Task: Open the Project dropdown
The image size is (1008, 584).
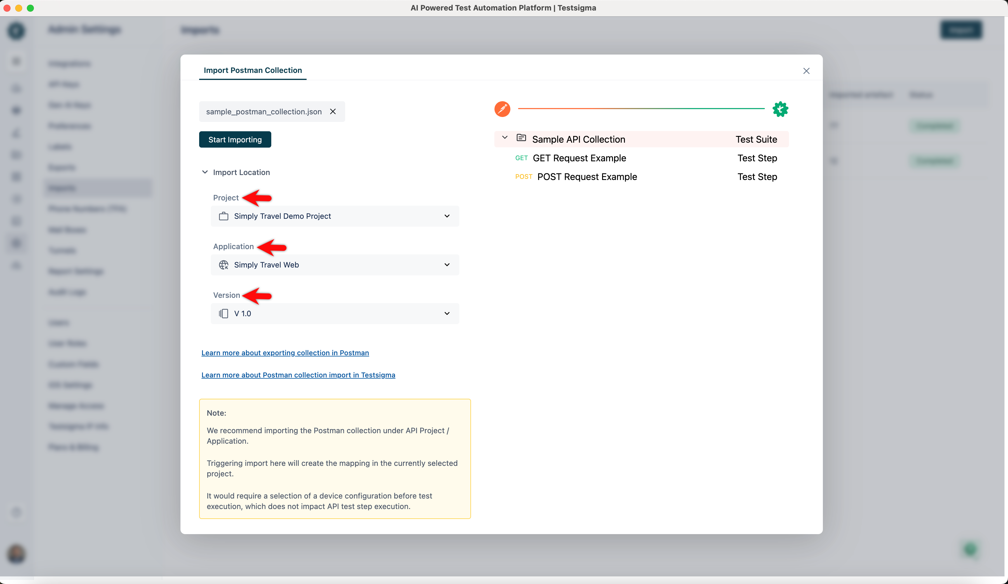Action: (x=334, y=216)
